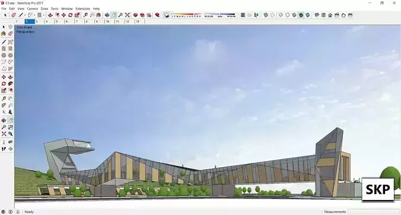Activate the Axes tool

(x=4, y=112)
